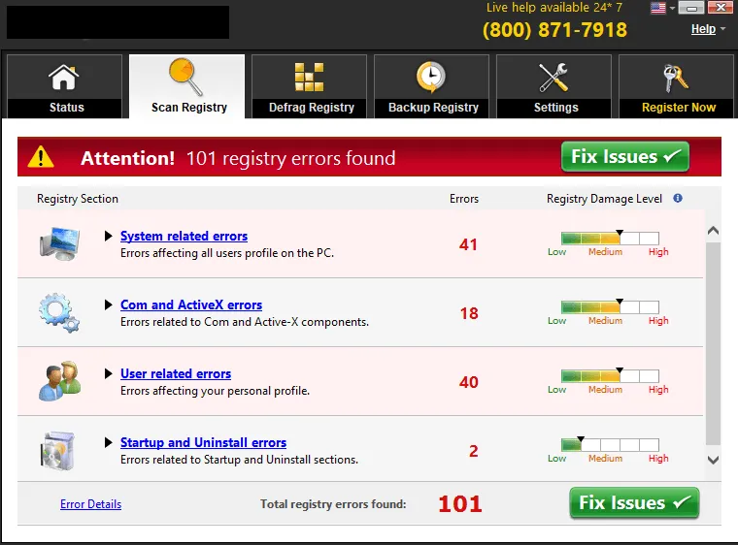The image size is (738, 545).
Task: Click the 41 errors count
Action: (x=468, y=244)
